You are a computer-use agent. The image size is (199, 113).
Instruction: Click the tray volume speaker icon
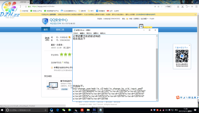click(166, 110)
